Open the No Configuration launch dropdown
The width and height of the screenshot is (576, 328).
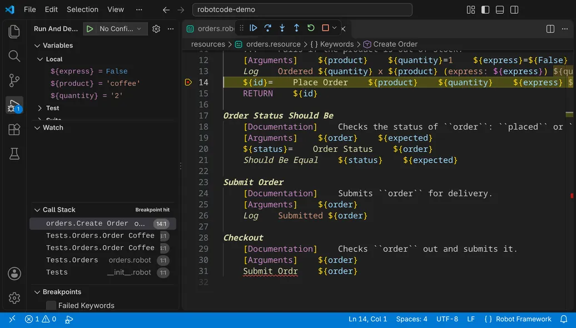tap(120, 29)
